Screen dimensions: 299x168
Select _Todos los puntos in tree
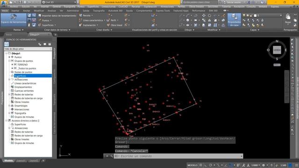[x=27, y=69]
